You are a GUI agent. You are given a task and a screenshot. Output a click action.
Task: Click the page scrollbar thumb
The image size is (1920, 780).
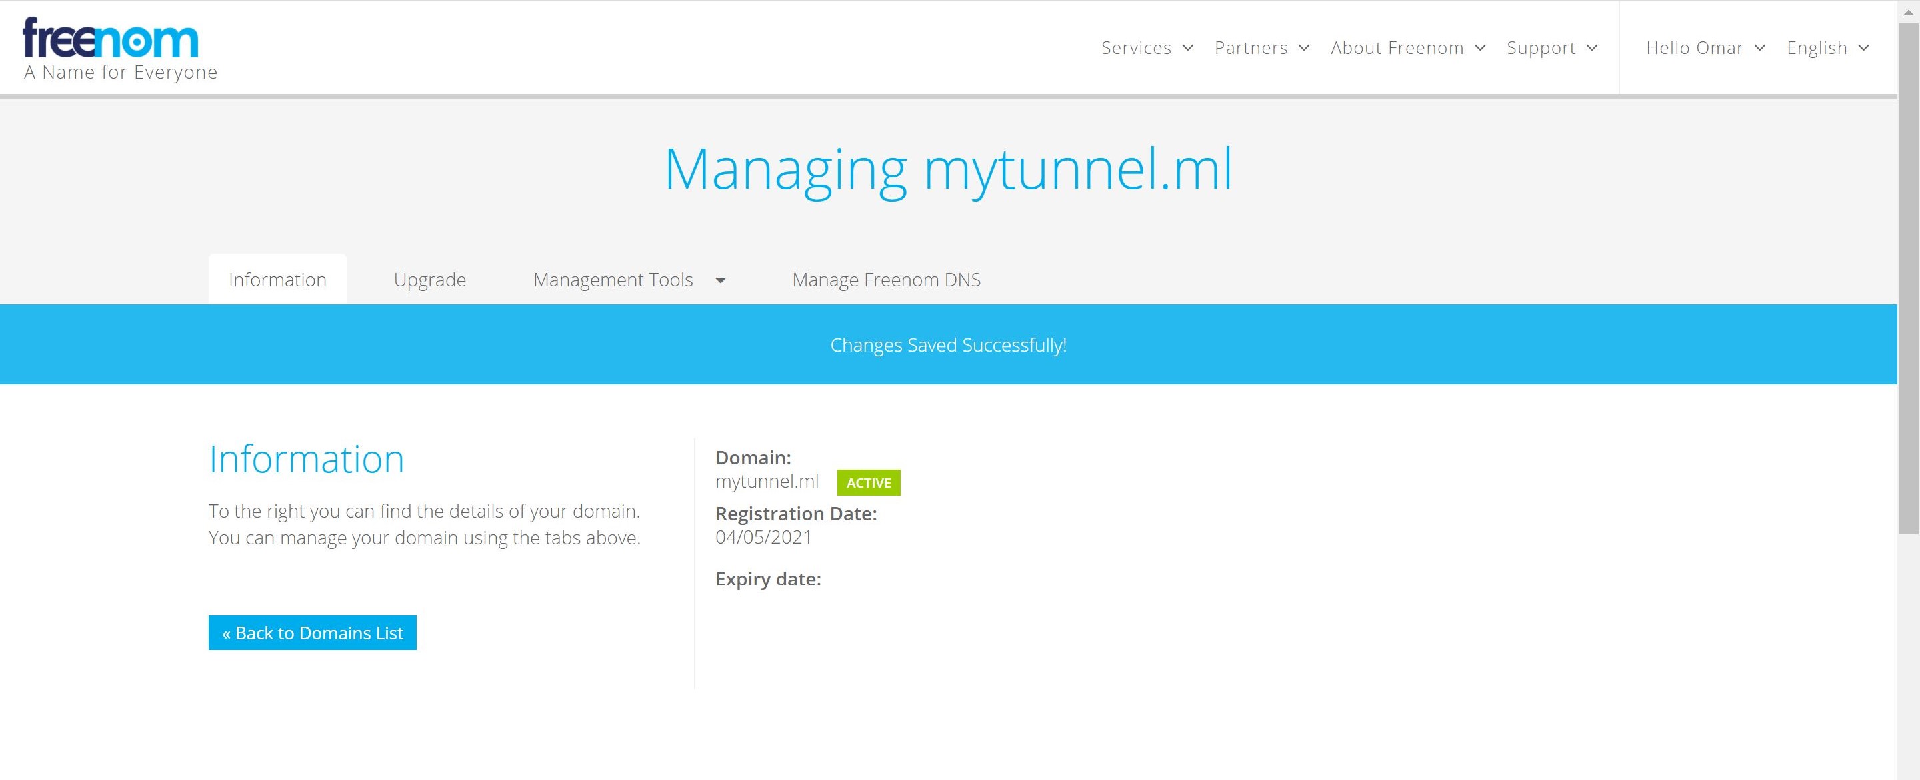tap(1908, 278)
